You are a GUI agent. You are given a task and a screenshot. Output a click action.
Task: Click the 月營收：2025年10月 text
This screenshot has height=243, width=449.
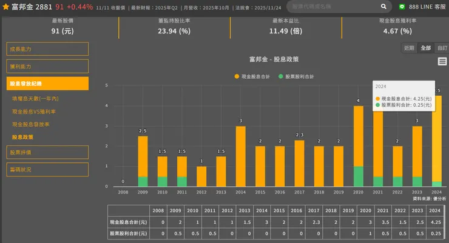(x=206, y=8)
